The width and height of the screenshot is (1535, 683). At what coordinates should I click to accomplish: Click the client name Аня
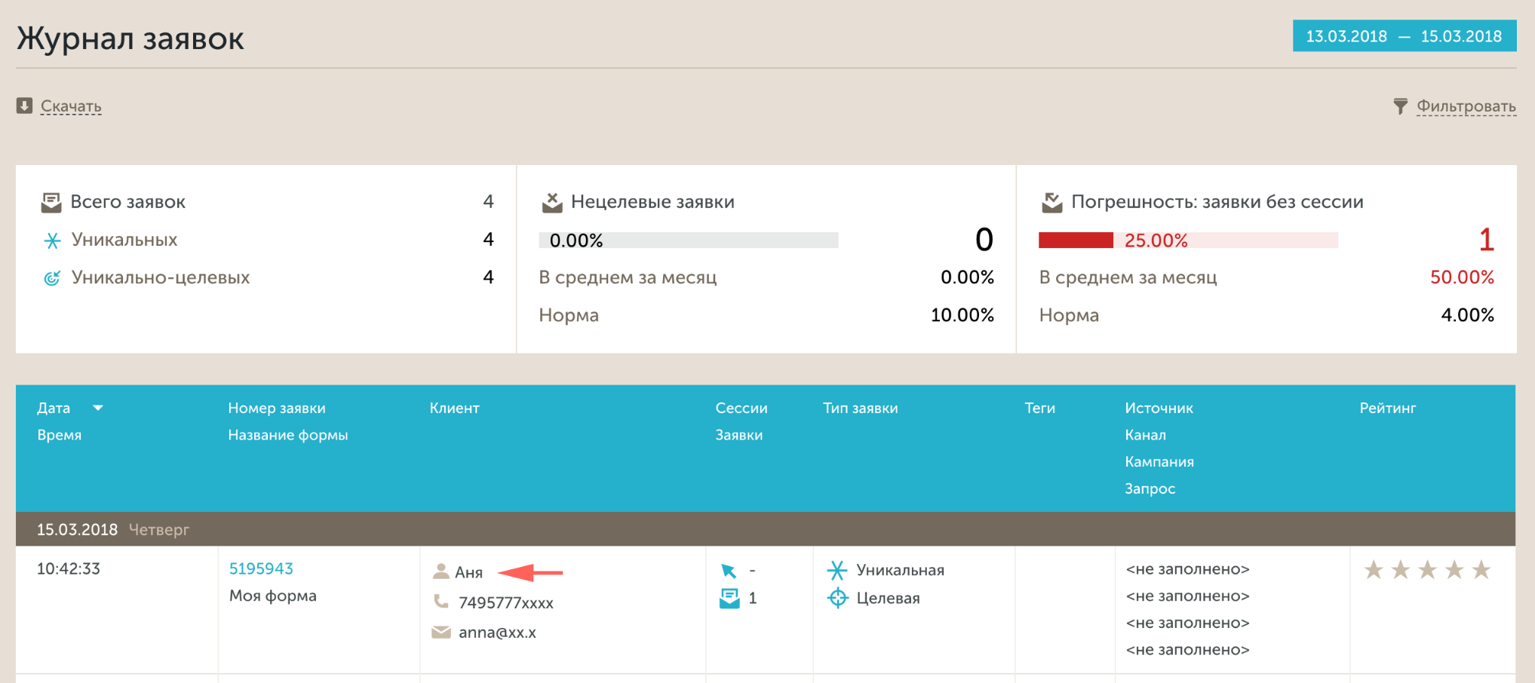[468, 572]
